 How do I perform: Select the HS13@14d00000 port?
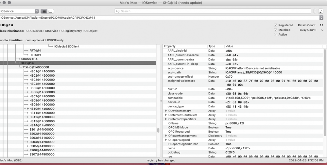(42, 121)
